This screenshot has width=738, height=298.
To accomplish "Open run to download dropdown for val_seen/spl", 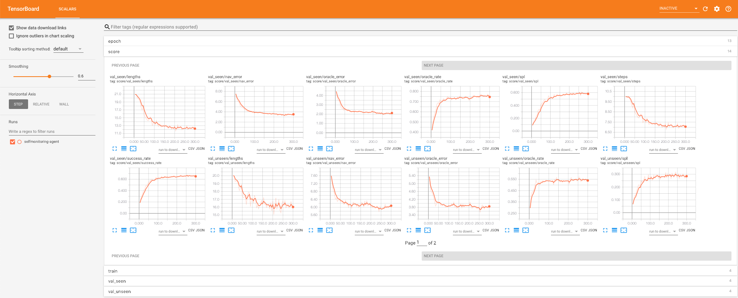I will [565, 150].
